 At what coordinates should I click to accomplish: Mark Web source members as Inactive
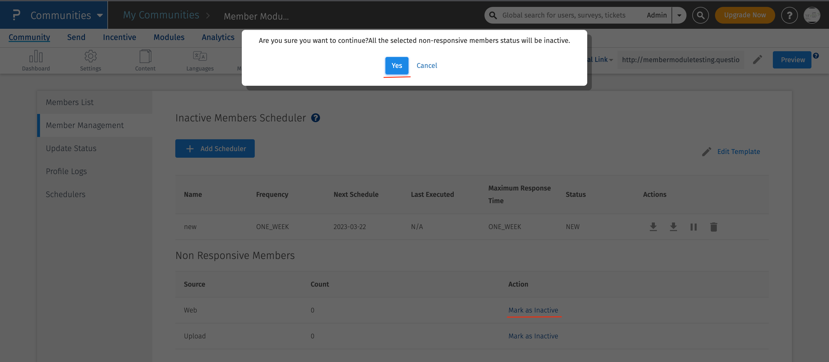point(533,310)
